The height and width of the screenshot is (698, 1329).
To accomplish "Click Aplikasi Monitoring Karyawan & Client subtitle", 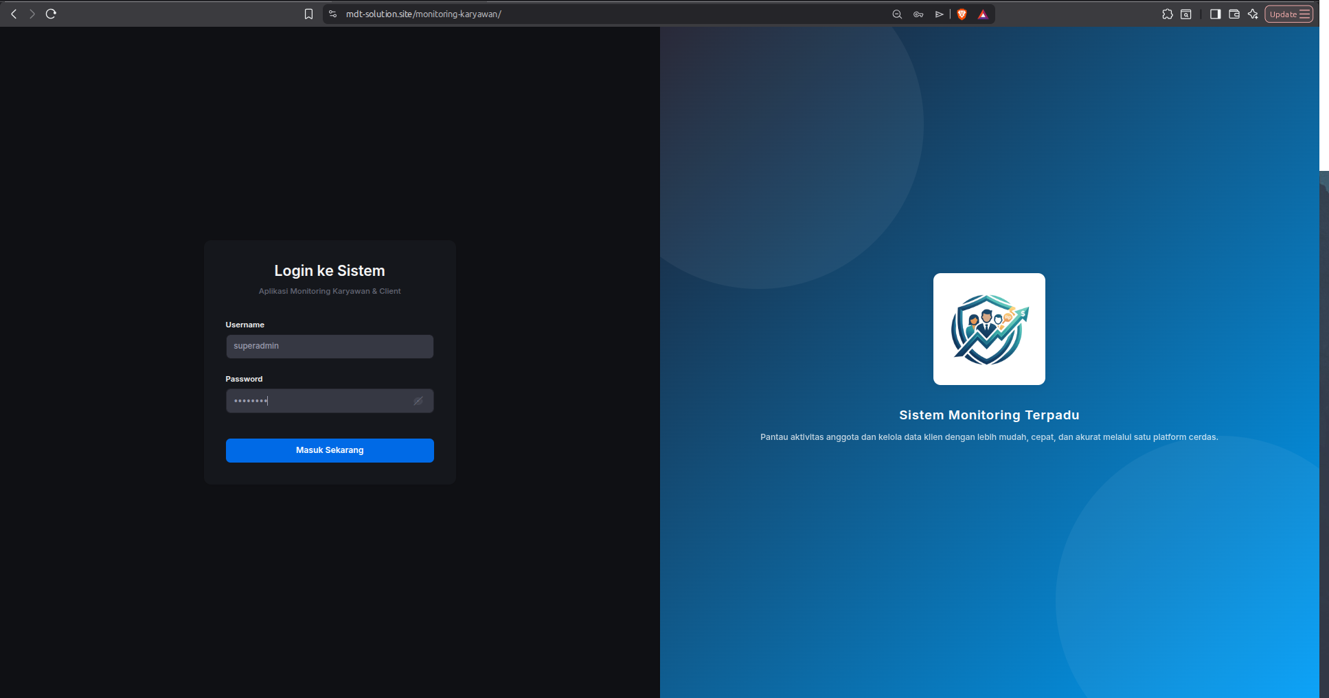I will click(x=330, y=291).
